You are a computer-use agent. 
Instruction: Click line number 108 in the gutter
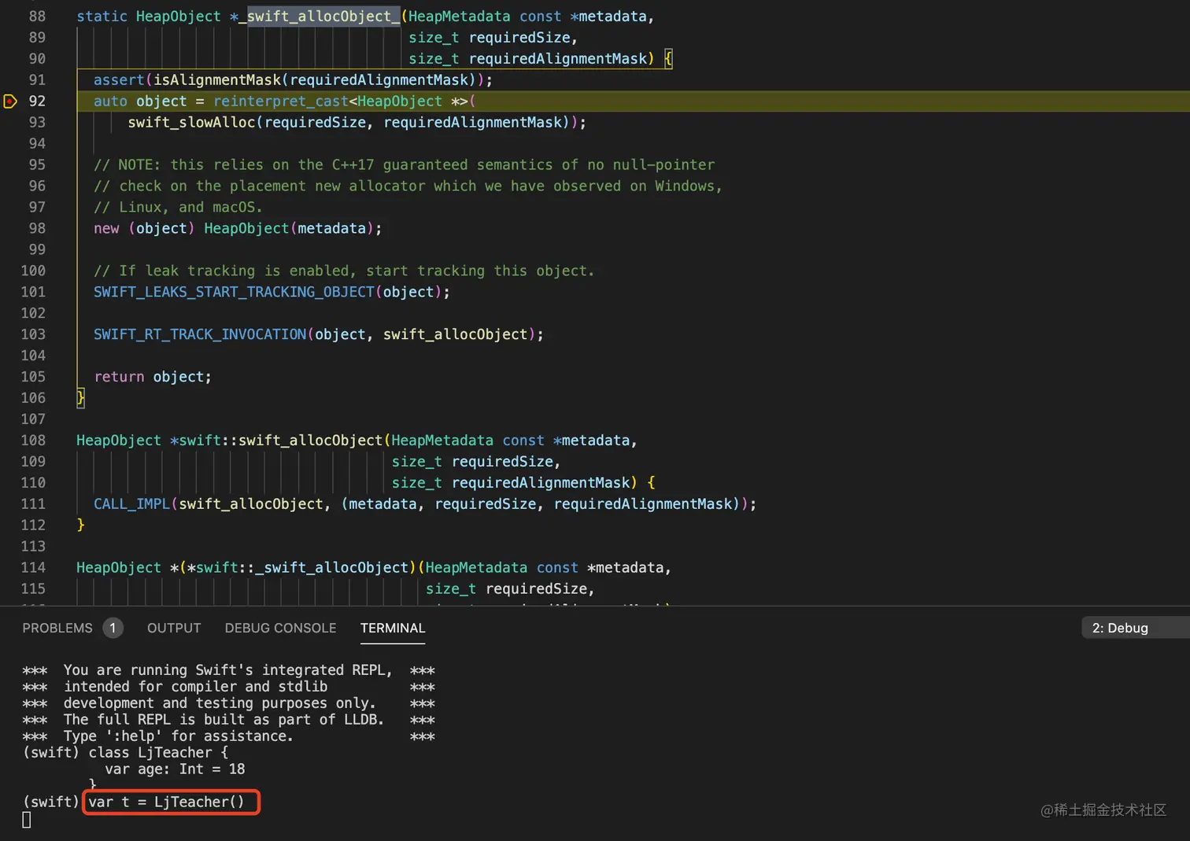tap(33, 440)
